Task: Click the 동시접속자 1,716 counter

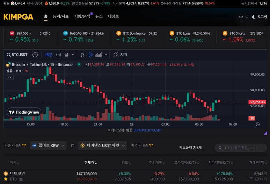Action: [254, 3]
